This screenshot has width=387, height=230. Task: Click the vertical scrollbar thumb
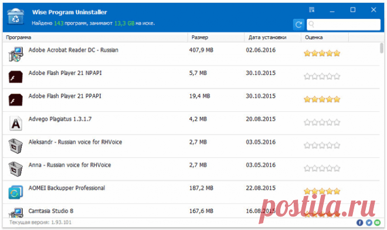coord(382,48)
